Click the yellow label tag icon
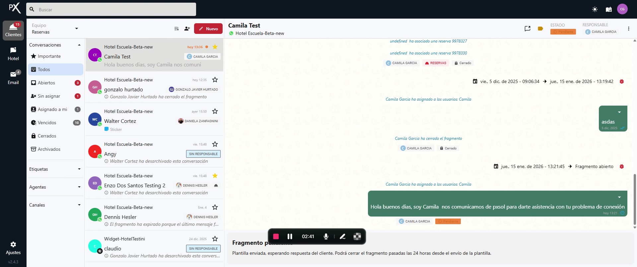This screenshot has width=637, height=267. coord(540,29)
